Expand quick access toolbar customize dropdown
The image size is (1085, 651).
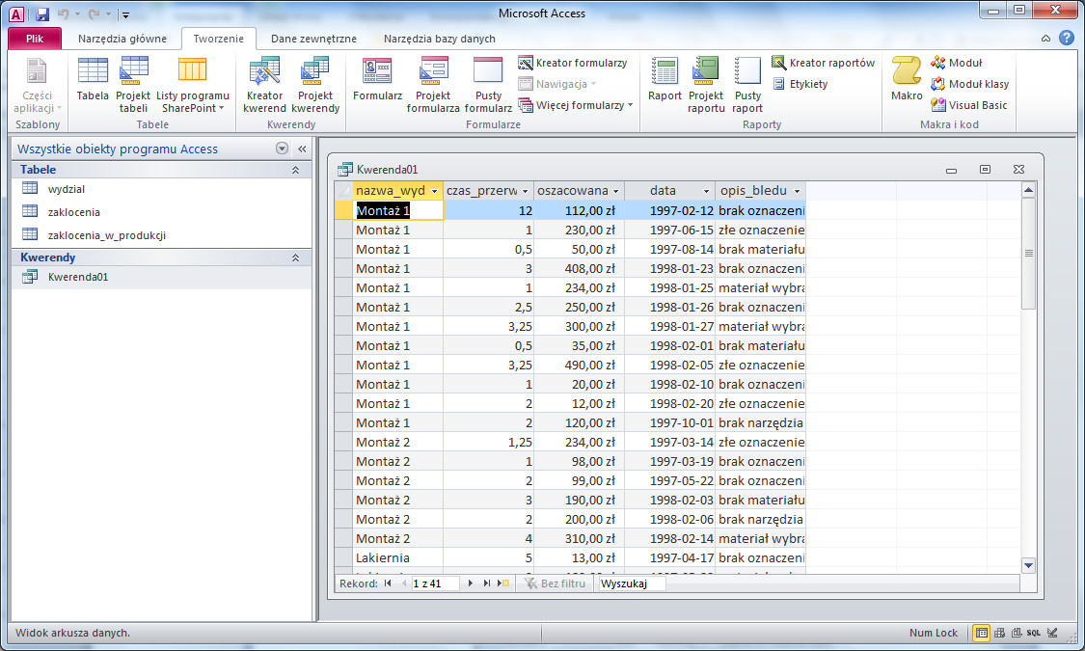pos(125,14)
